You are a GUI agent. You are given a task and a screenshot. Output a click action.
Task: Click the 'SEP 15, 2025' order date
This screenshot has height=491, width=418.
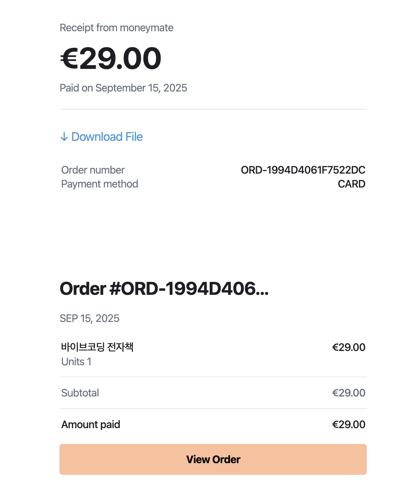pyautogui.click(x=89, y=319)
